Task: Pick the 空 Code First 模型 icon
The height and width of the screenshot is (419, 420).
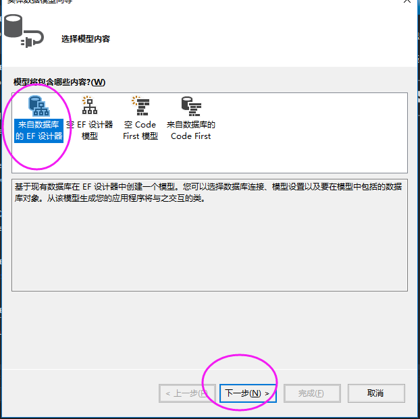Action: (x=140, y=105)
